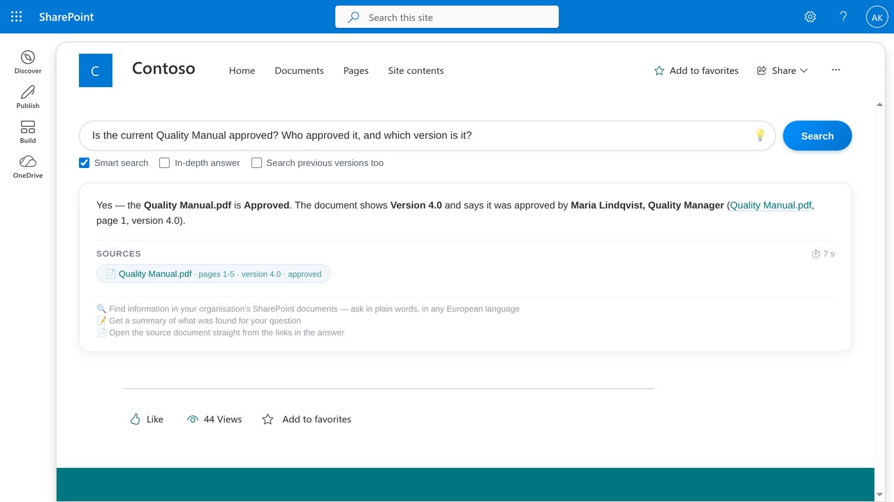Click the more options ellipsis icon
Viewport: 894px width, 502px height.
point(836,70)
